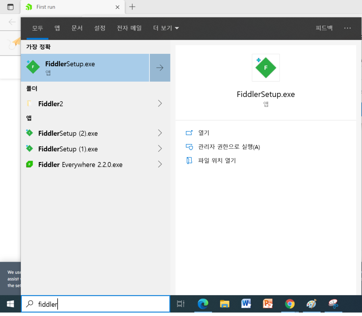Launch Microsoft Edge from the taskbar
362x316 pixels.
coord(203,304)
